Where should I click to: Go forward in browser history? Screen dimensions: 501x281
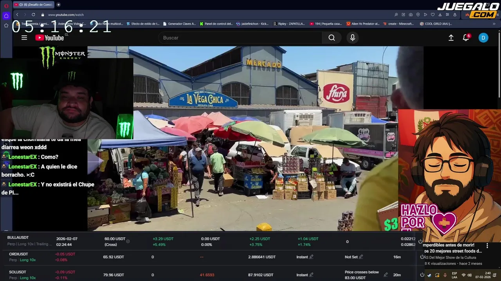tap(25, 15)
